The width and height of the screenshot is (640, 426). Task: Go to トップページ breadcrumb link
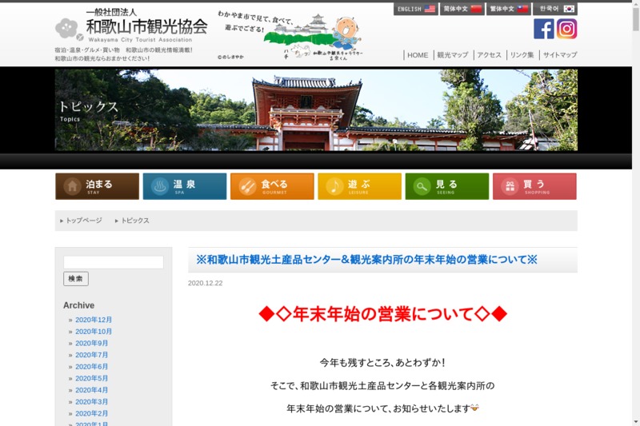tap(83, 221)
